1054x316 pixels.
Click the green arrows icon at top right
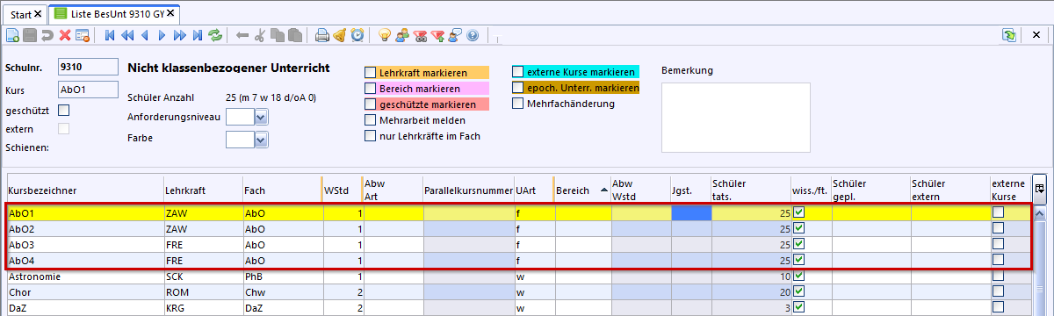point(1010,36)
